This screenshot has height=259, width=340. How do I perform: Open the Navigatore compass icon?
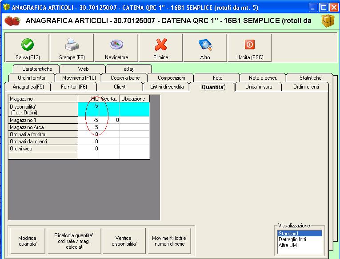pyautogui.click(x=116, y=45)
